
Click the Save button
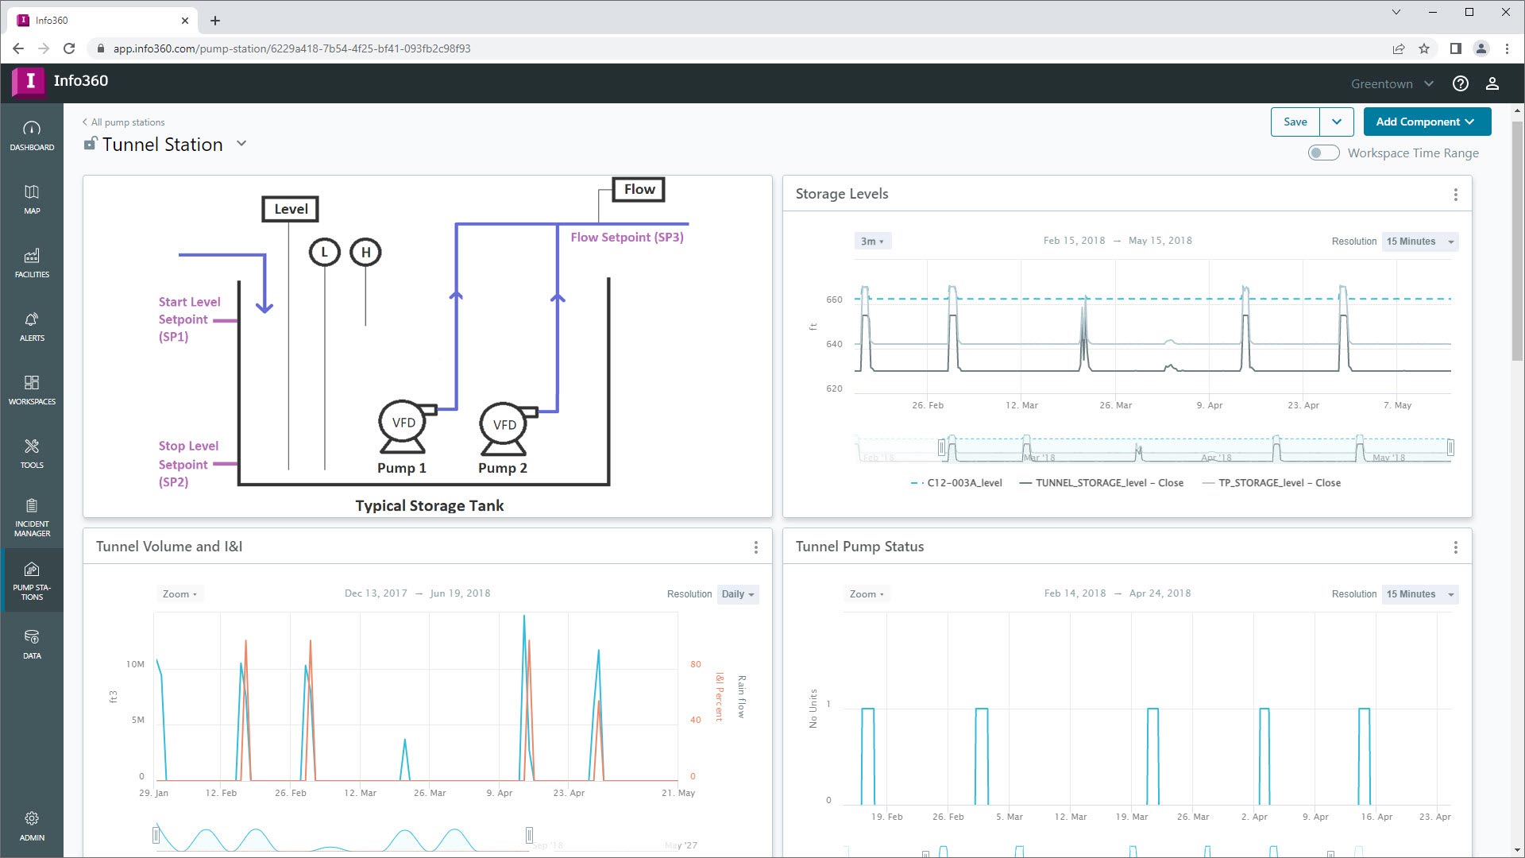point(1295,122)
